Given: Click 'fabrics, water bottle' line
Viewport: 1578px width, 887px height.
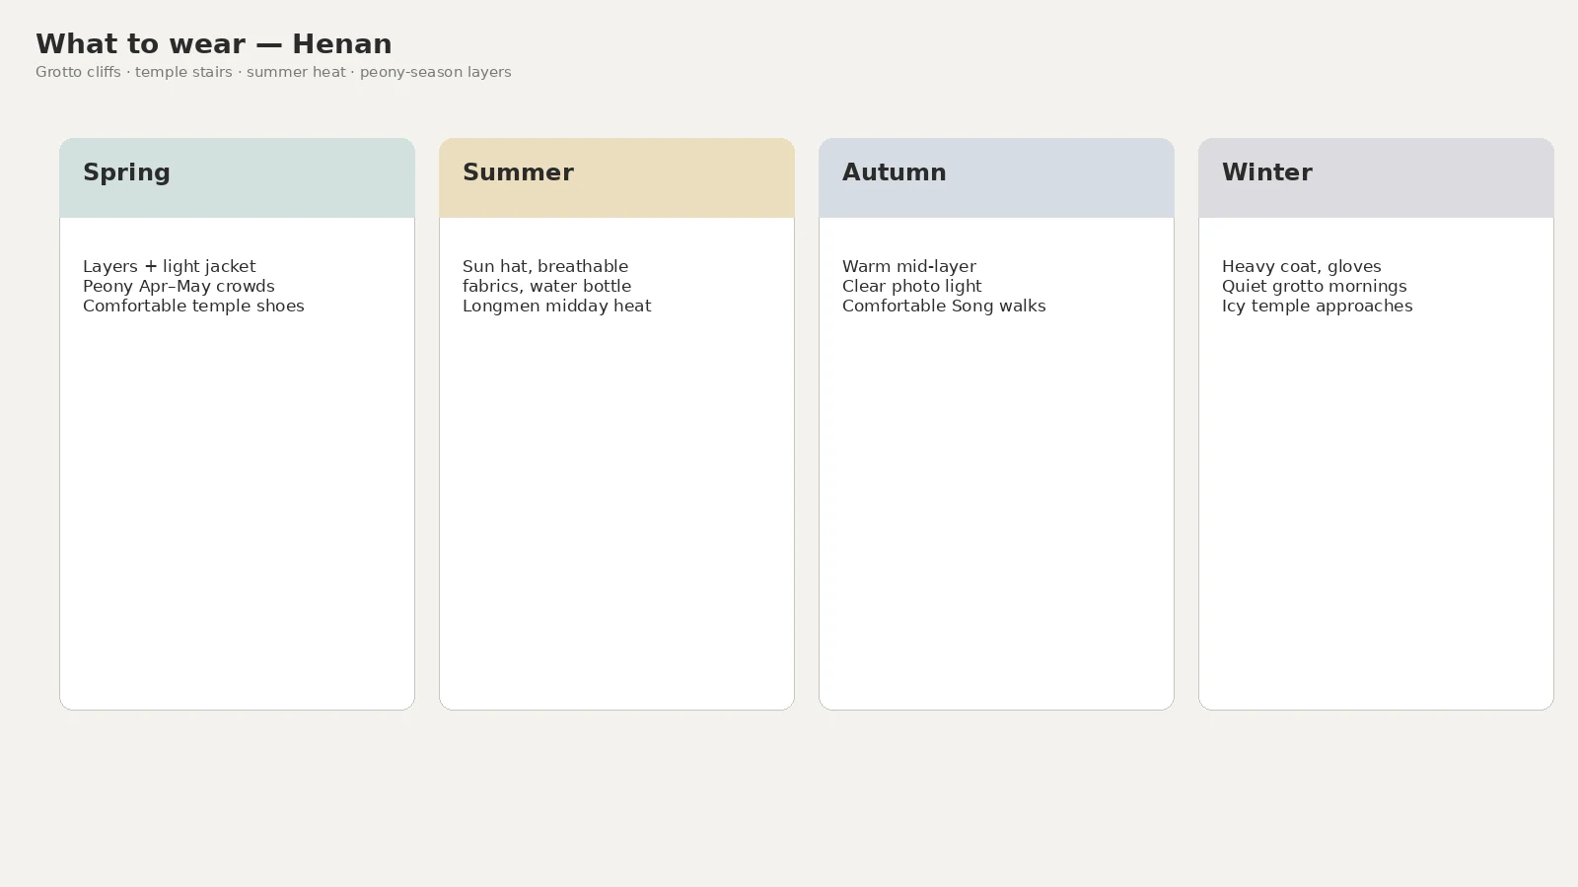Looking at the screenshot, I should 546,286.
